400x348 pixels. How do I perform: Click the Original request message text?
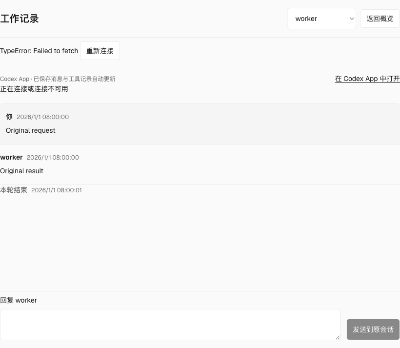[31, 130]
